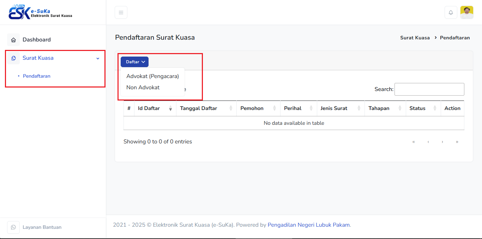
Task: Open the notification bell
Action: coord(451,13)
